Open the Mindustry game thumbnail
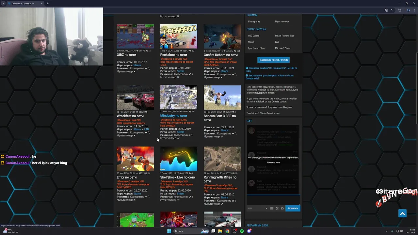 (x=179, y=97)
